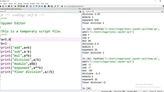
Task: Click the Save file toolbar icon
Action: pyautogui.click(x=3, y=6)
